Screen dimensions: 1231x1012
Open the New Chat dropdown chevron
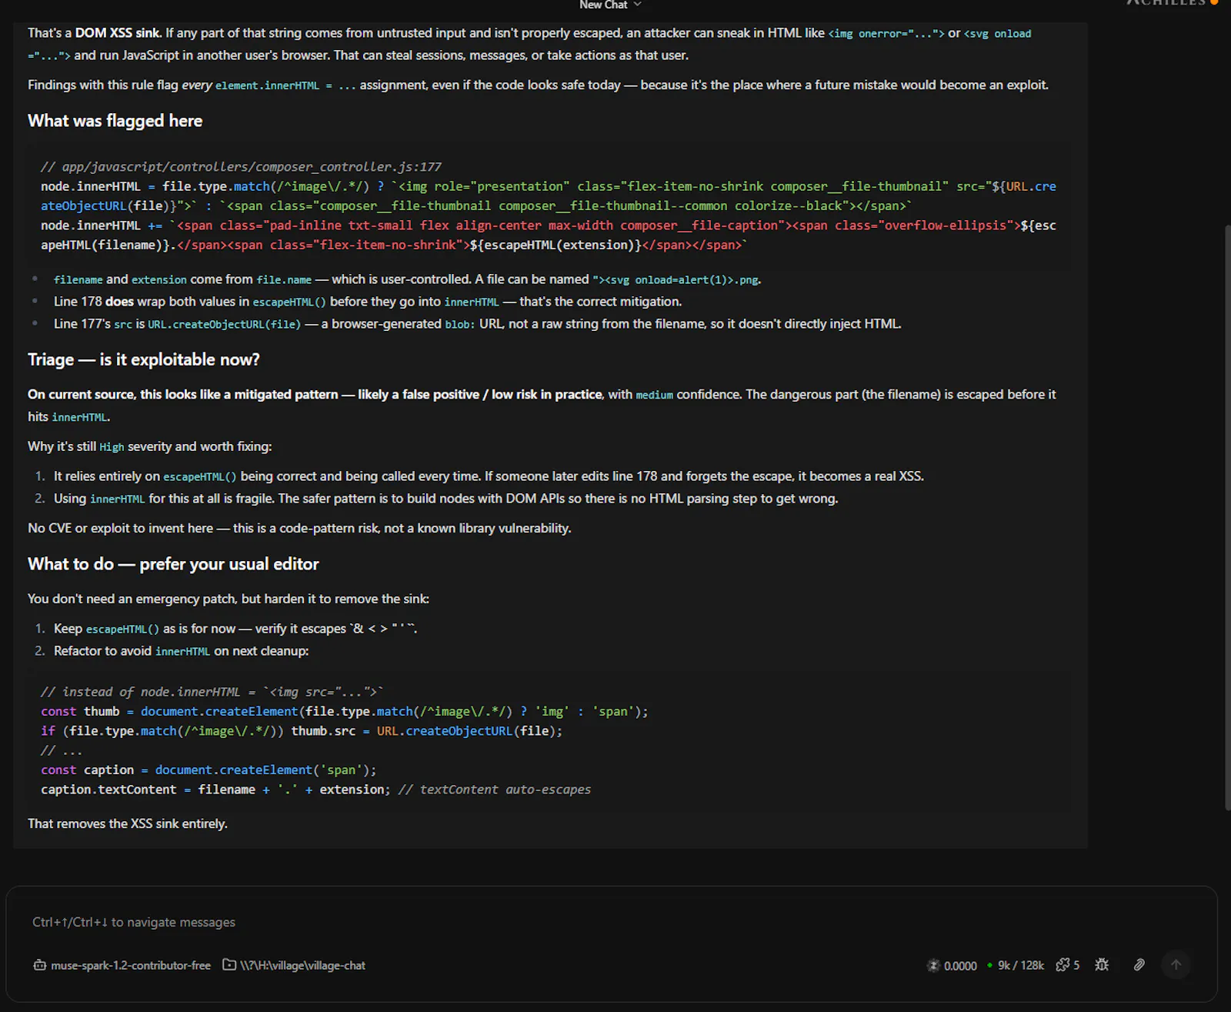(x=637, y=5)
